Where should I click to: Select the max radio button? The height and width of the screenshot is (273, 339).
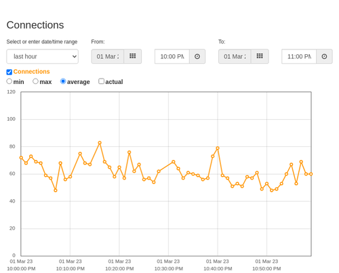point(35,81)
